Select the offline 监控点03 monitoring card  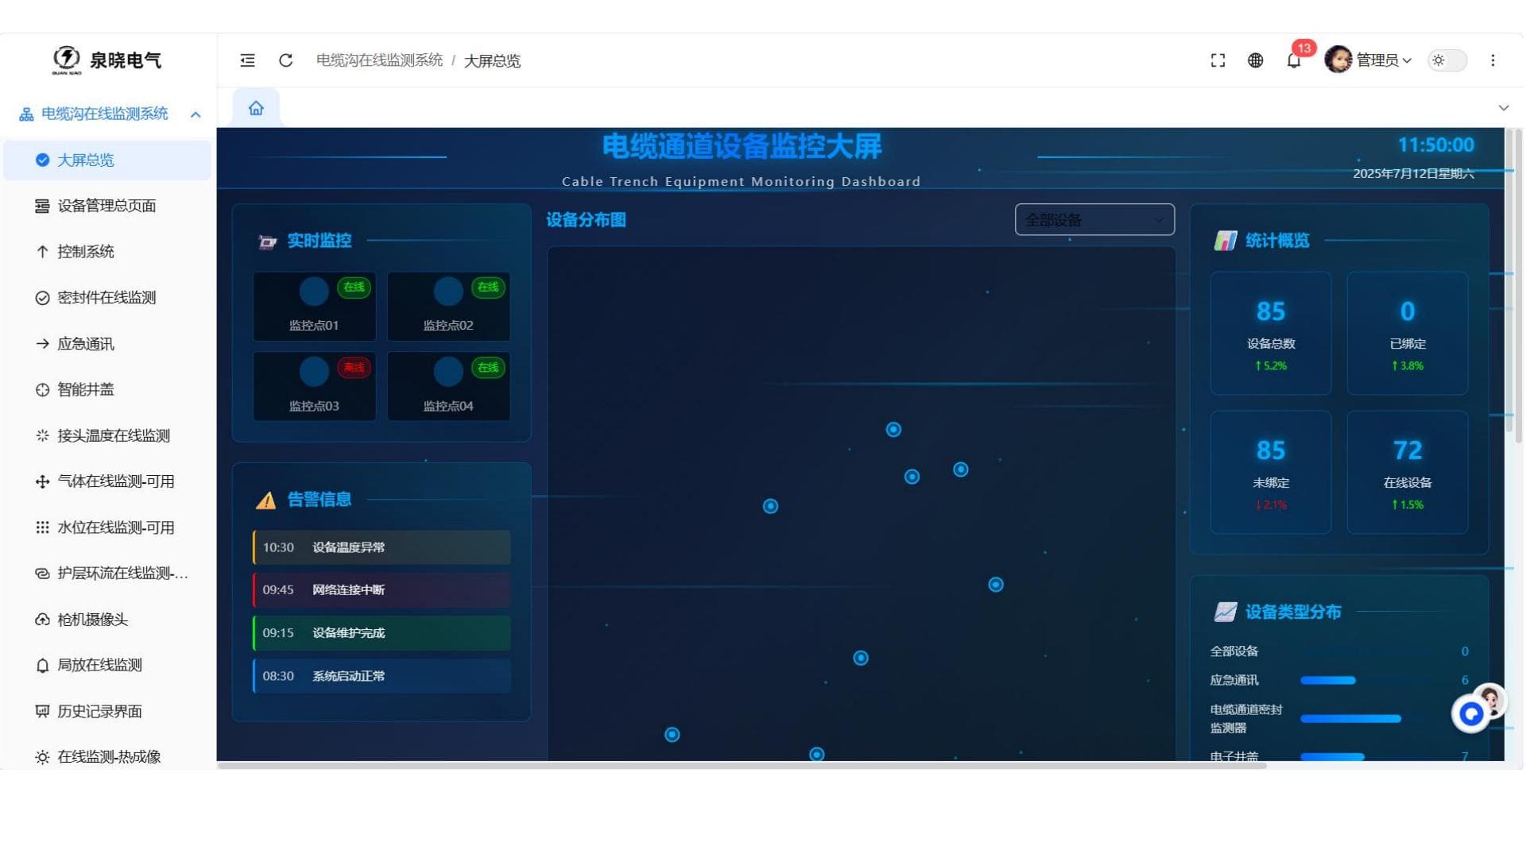(x=314, y=387)
